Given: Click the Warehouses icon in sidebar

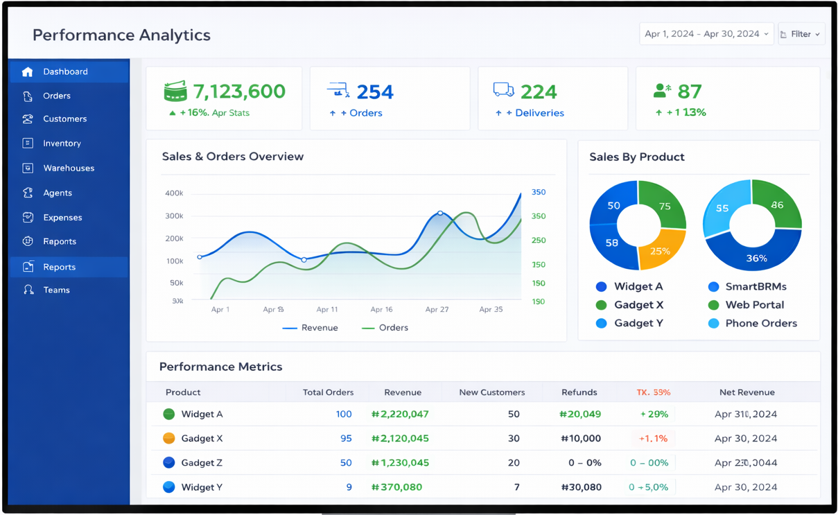Looking at the screenshot, I should [28, 168].
